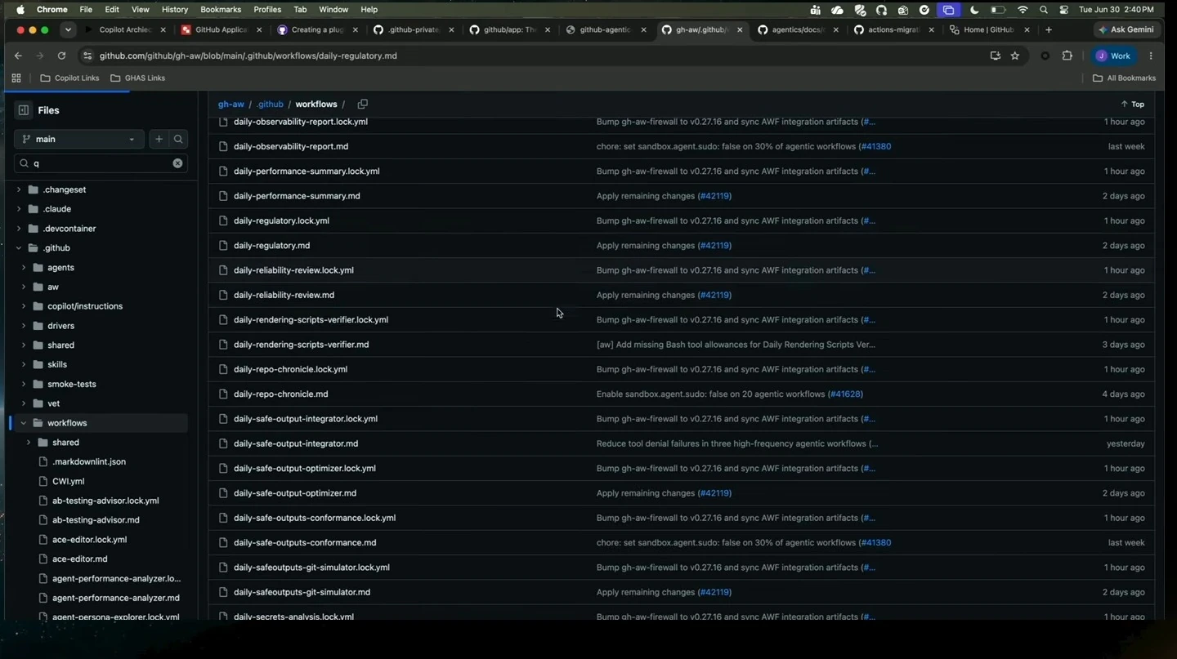Open the Profiles menu
1177x659 pixels.
point(267,9)
